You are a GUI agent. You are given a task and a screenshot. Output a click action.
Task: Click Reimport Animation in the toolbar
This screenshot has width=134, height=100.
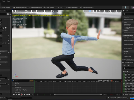pos(20,7)
